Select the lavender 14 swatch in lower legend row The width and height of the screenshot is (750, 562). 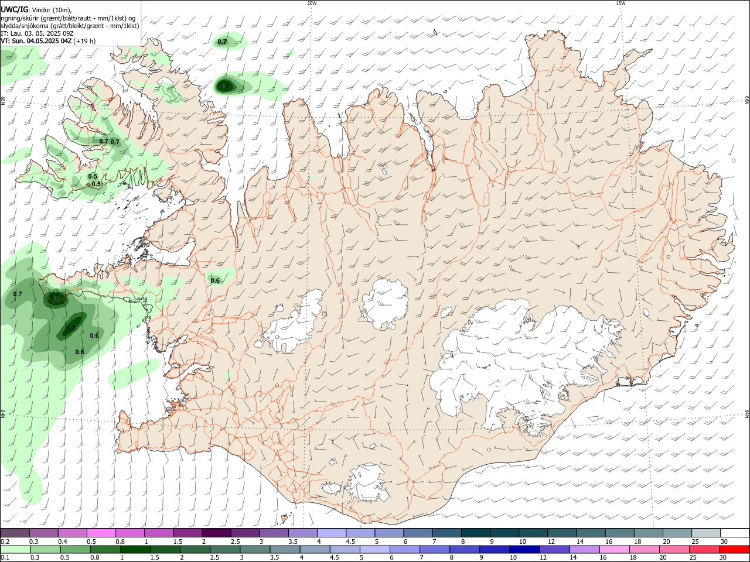pyautogui.click(x=584, y=549)
